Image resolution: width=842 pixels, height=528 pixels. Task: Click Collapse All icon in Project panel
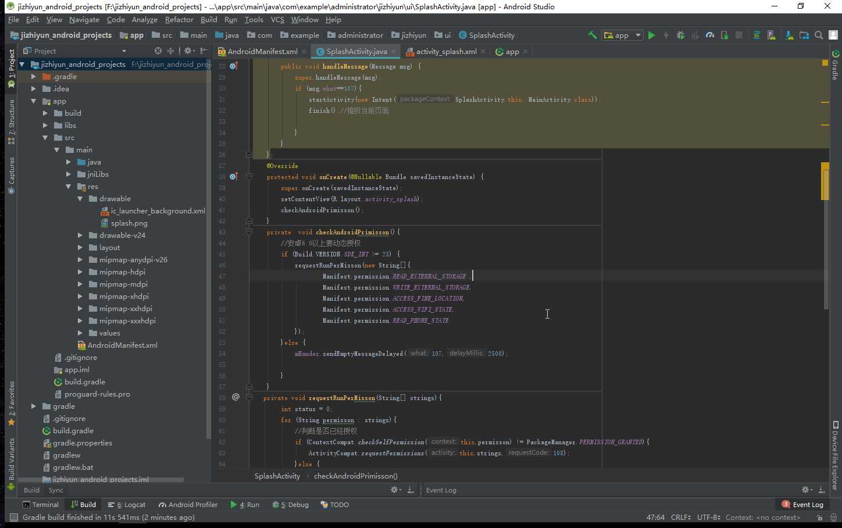click(171, 51)
